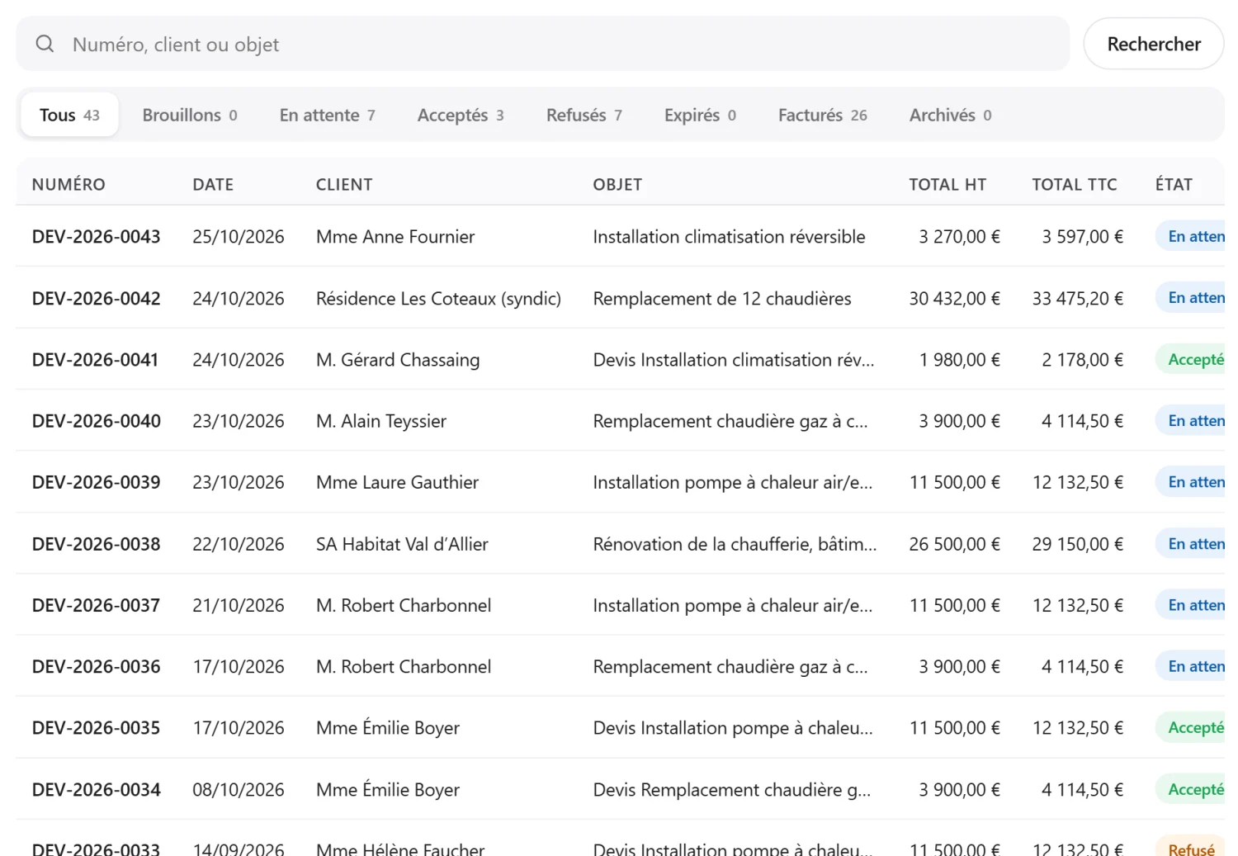This screenshot has width=1238, height=856.
Task: Focus the 'Numéro, client ou objet' search field
Action: pos(542,44)
